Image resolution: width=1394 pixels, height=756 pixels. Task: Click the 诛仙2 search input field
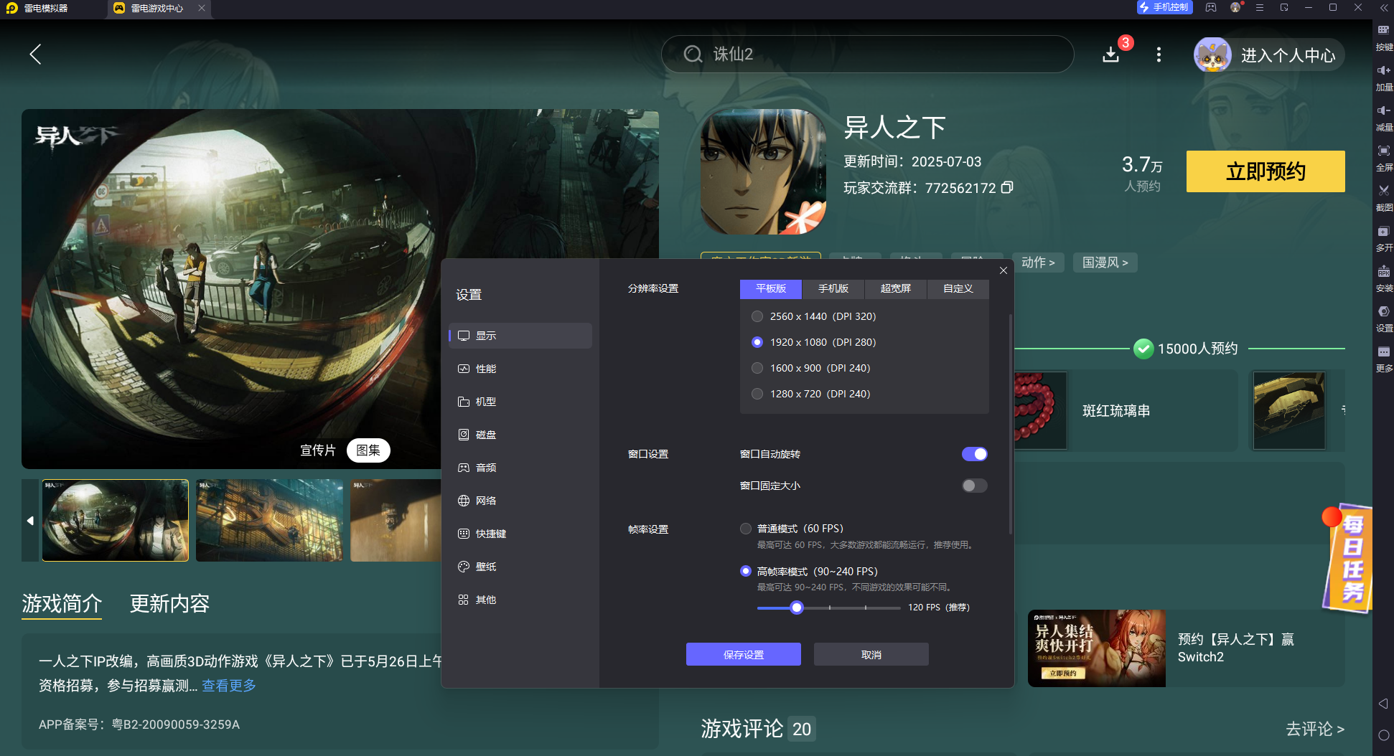point(867,55)
